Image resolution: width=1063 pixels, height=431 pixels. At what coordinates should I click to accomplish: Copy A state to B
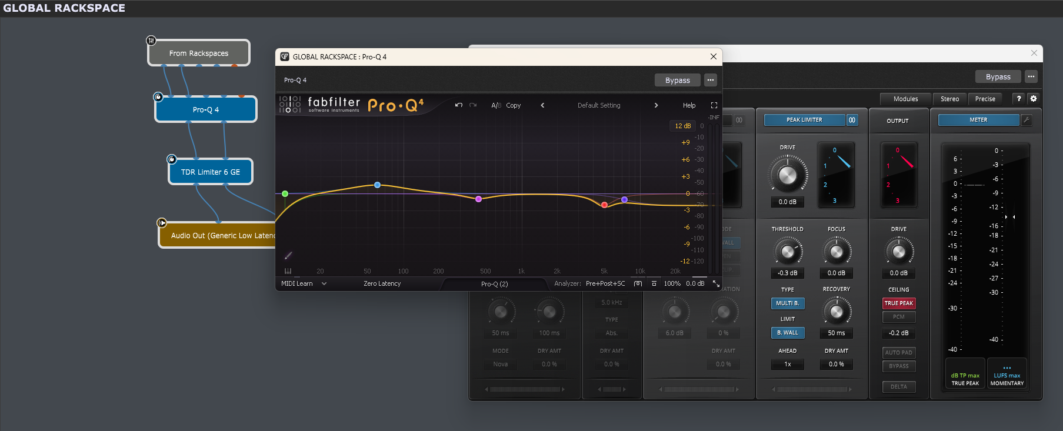coord(514,105)
